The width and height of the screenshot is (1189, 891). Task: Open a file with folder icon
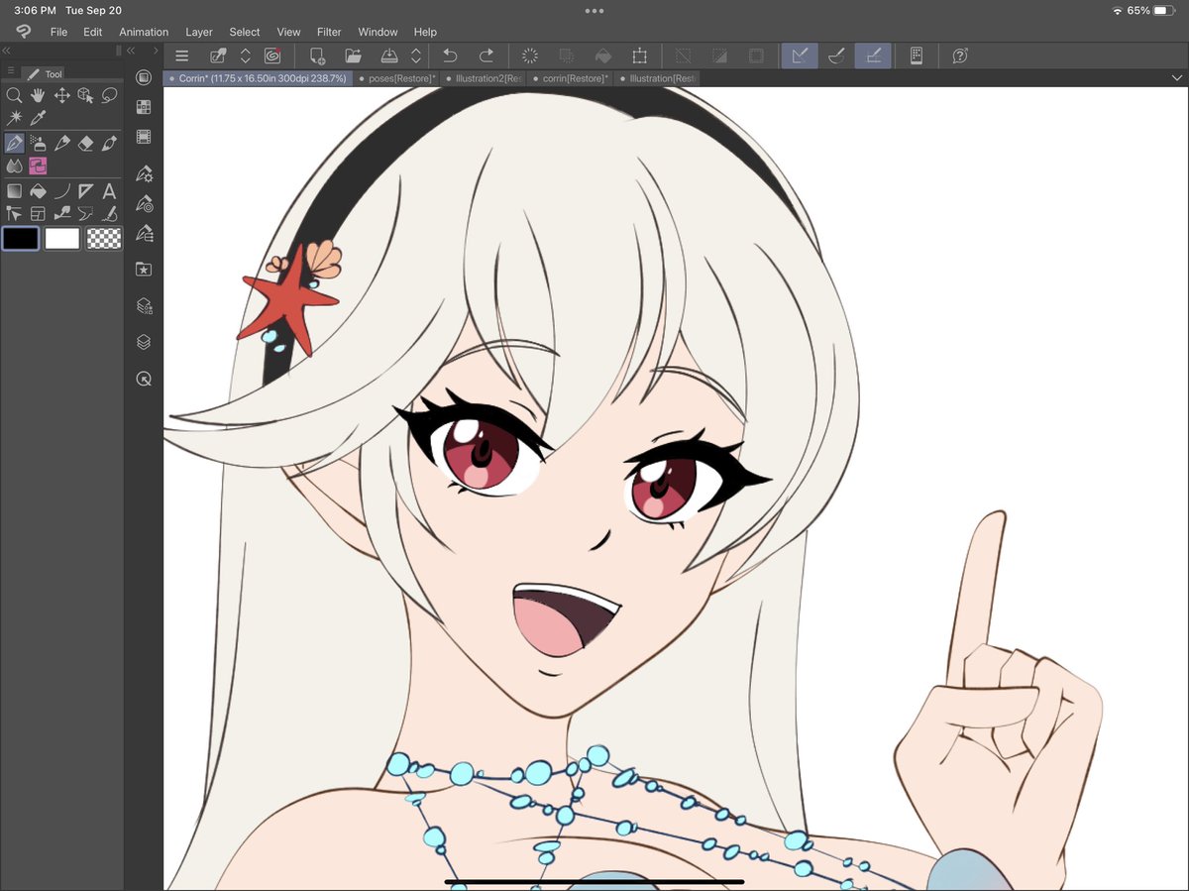click(x=353, y=56)
